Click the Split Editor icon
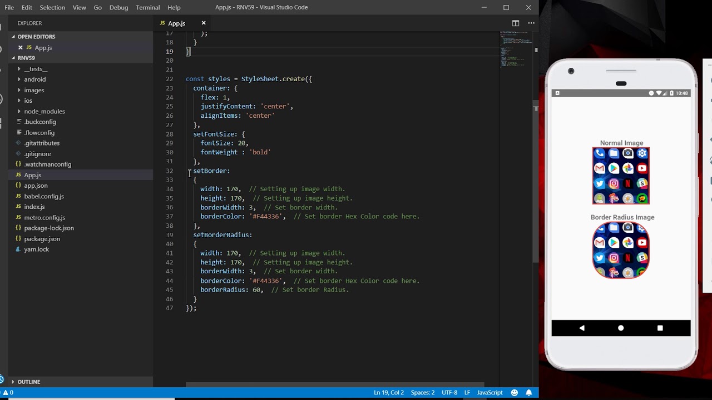 coord(516,23)
